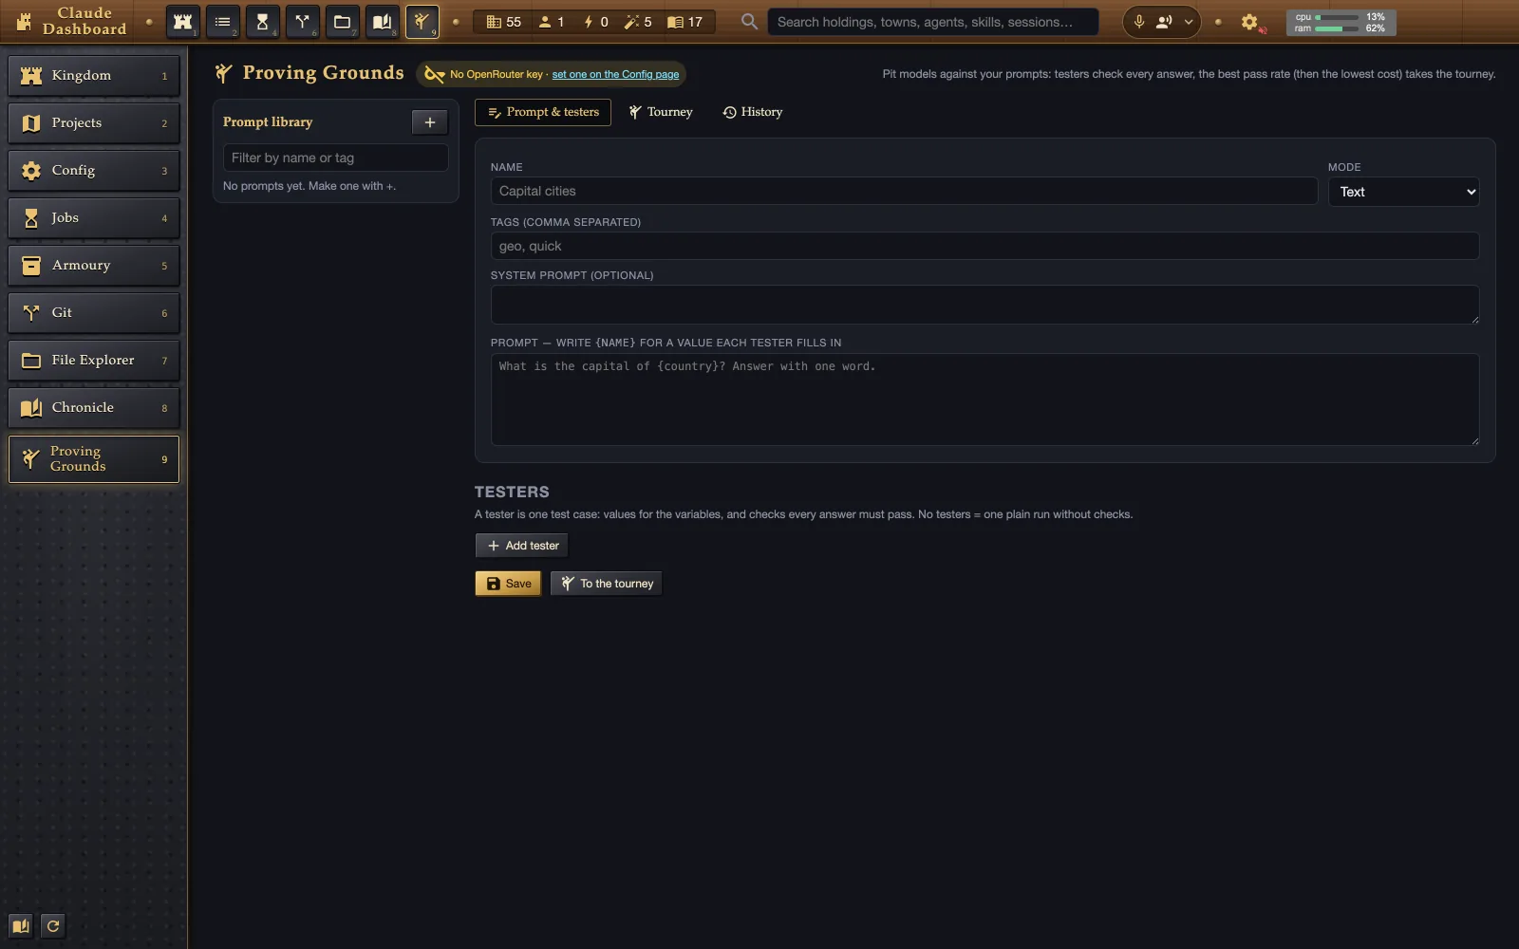
Task: Click the Save button
Action: pos(508,584)
